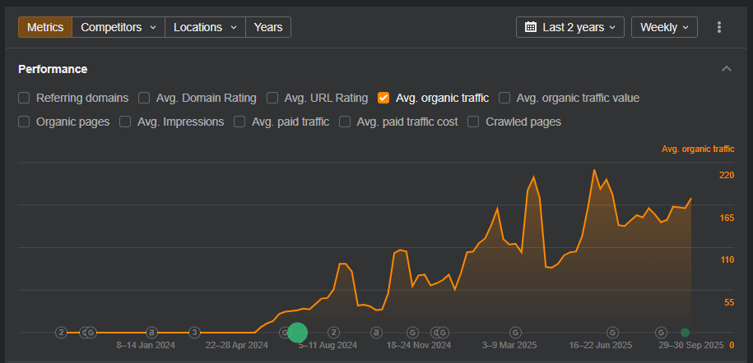Click the '3' grouped events marker

click(x=194, y=333)
